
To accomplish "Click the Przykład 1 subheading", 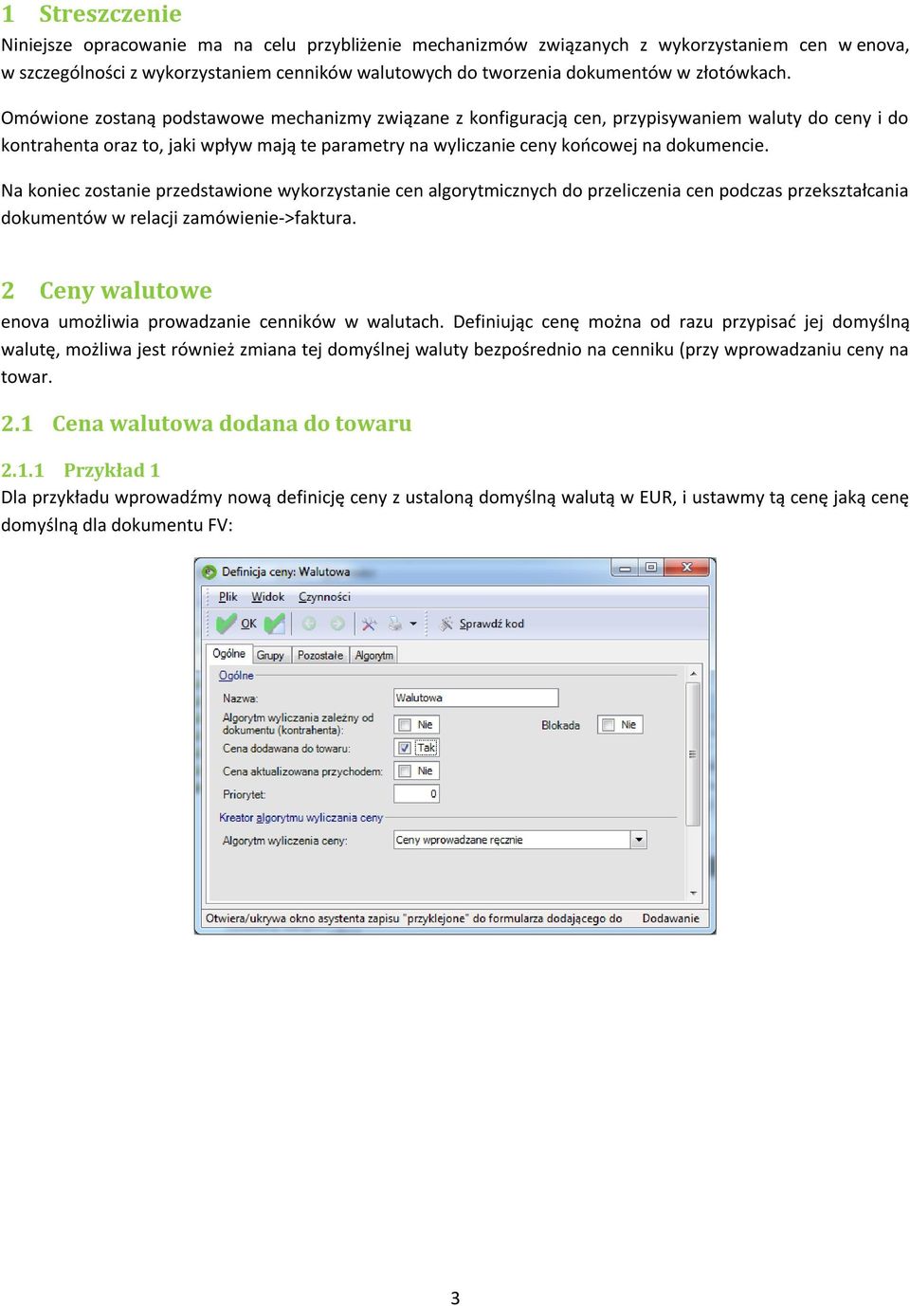I will point(112,470).
